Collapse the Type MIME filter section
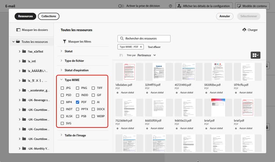The height and width of the screenshot is (162, 275). pos(61,80)
